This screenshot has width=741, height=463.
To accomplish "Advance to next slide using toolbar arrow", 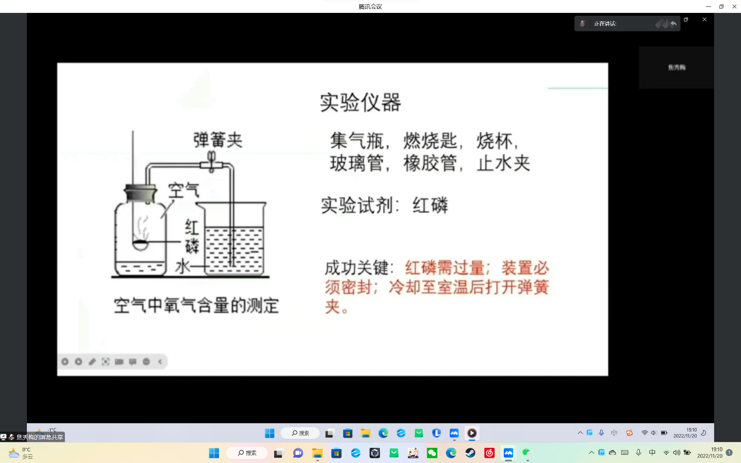I will tap(78, 362).
